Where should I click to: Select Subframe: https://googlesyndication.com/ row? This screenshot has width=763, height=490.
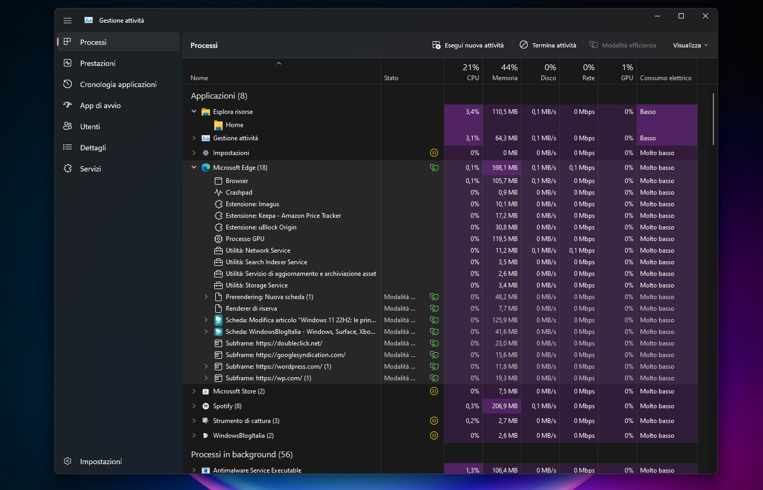point(440,355)
